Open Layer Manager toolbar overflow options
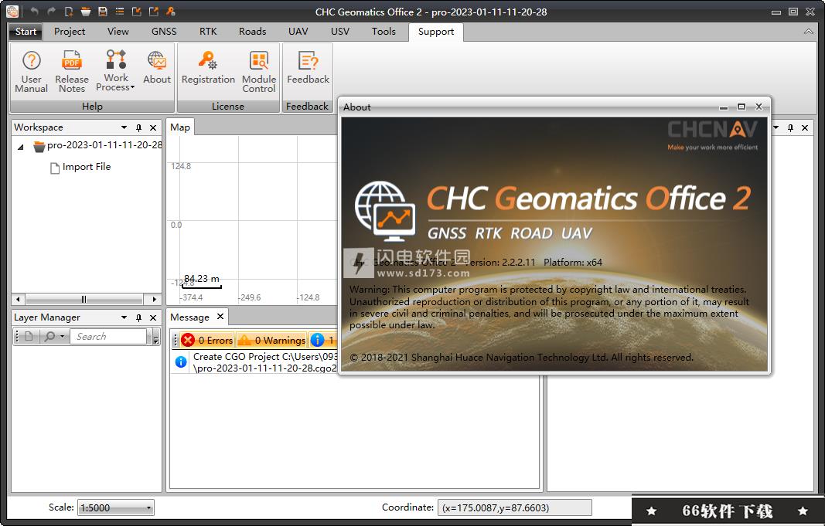 tap(155, 337)
